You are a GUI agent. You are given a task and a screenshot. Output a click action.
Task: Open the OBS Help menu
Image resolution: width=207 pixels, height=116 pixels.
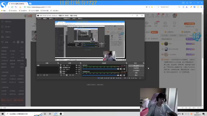click(x=80, y=19)
